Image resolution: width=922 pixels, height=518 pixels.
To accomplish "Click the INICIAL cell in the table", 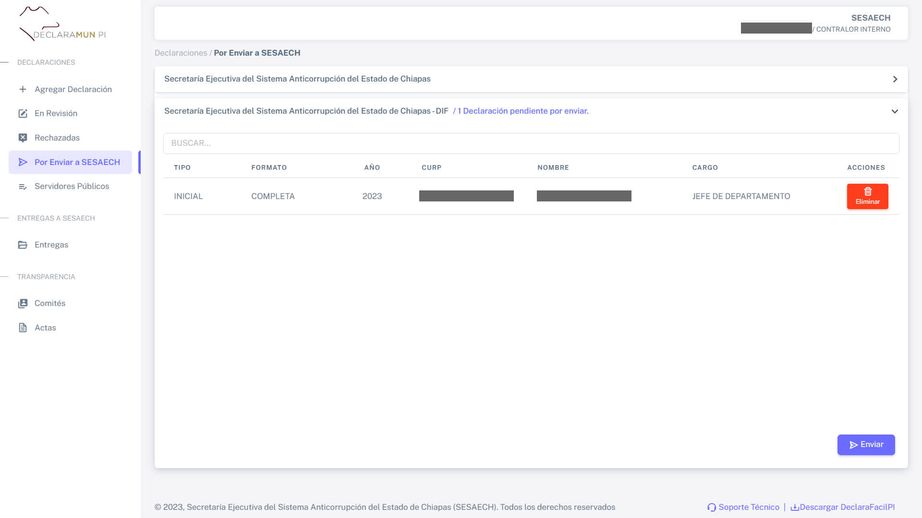I will 188,197.
